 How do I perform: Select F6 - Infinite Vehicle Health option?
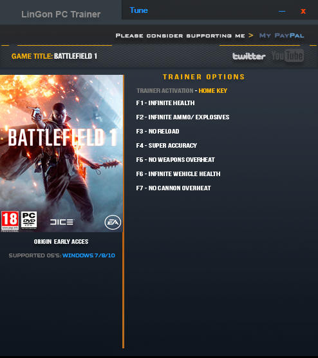point(178,174)
